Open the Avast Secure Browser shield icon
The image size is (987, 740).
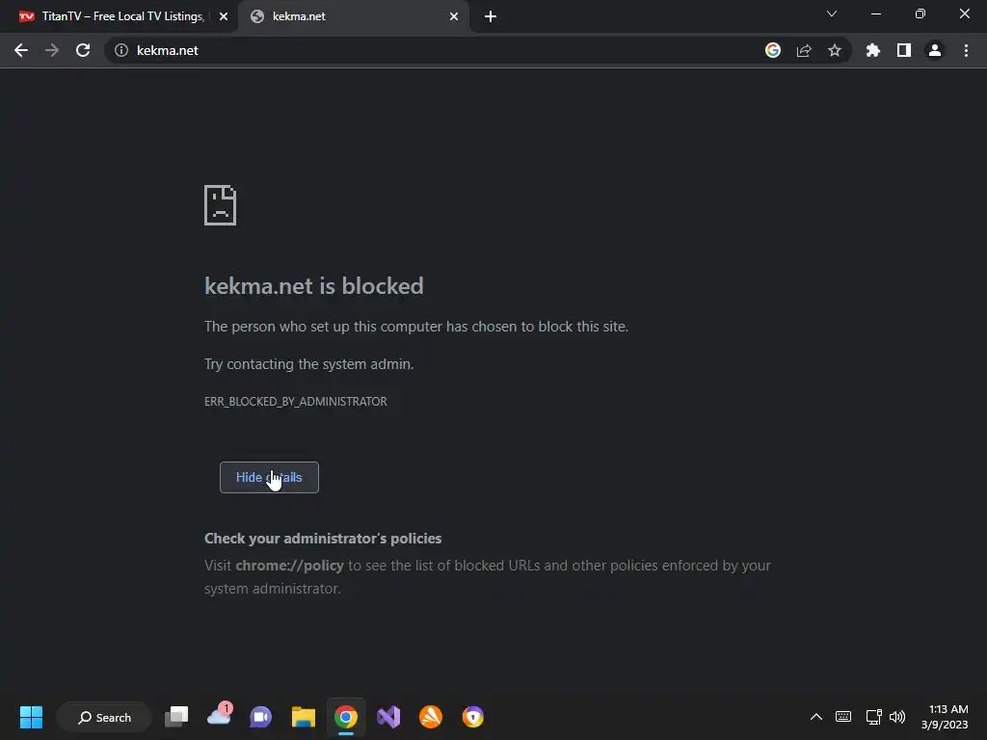tap(472, 717)
